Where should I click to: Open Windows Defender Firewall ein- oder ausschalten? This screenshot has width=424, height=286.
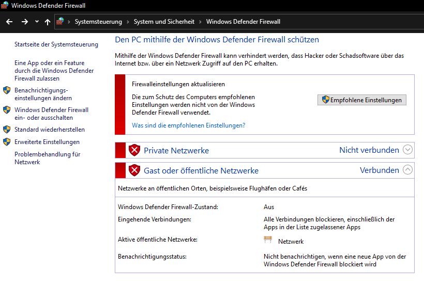click(51, 114)
